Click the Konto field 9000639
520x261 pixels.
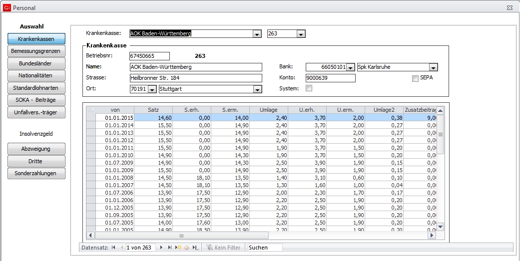(x=330, y=78)
